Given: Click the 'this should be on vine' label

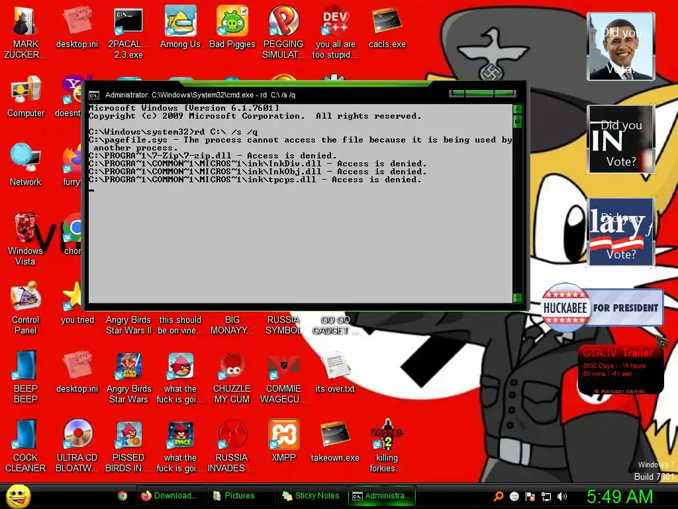Looking at the screenshot, I should click(180, 325).
